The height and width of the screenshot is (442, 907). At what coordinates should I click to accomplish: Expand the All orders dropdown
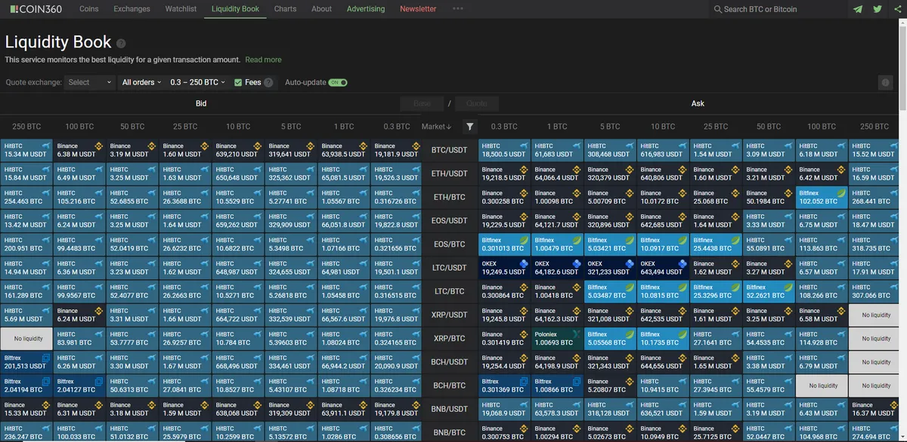click(x=141, y=82)
